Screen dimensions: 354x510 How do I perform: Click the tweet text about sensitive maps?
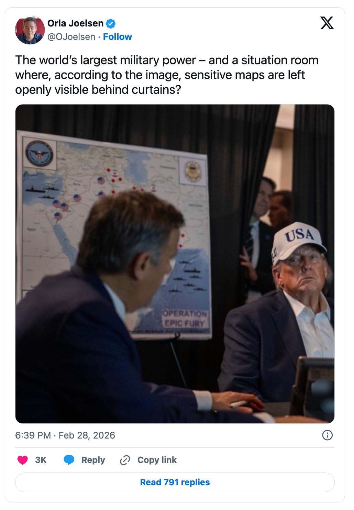(167, 75)
